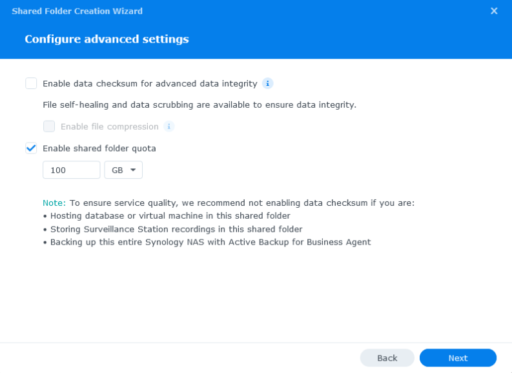
Task: Click the Surveillance Station recordings bullet line
Action: (173, 229)
